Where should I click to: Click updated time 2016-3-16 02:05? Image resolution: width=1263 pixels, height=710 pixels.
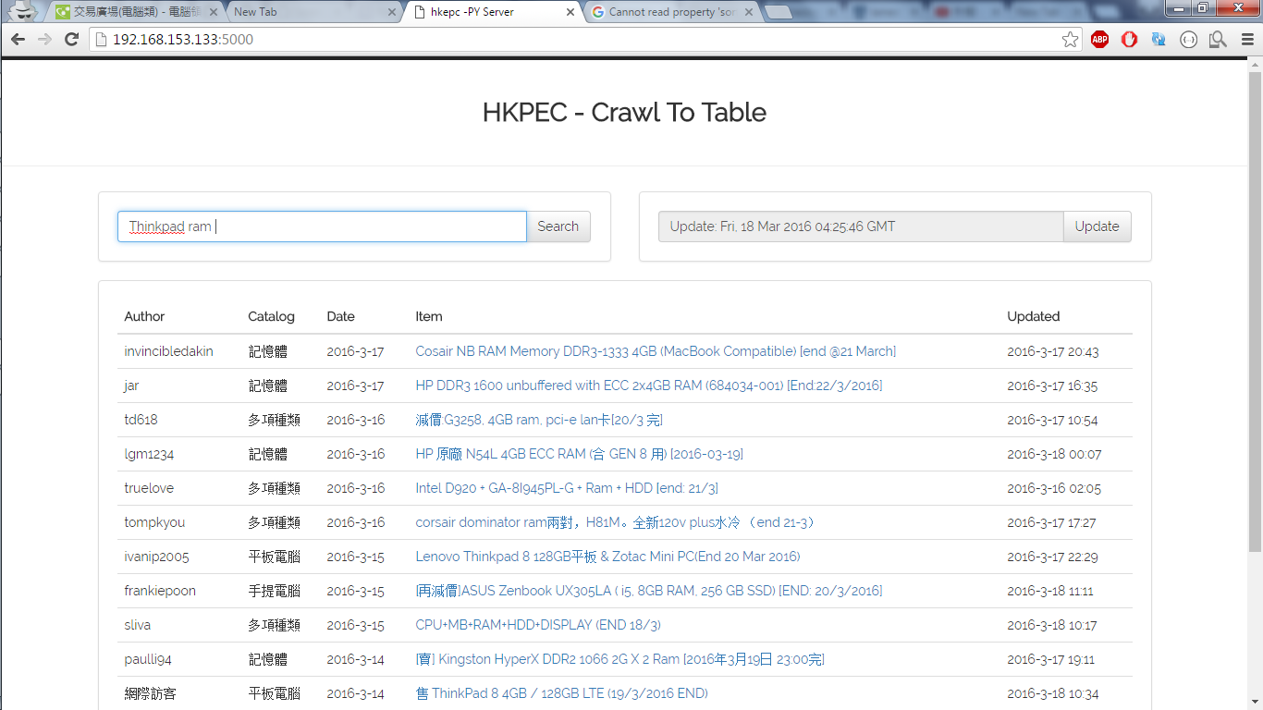tap(1054, 488)
